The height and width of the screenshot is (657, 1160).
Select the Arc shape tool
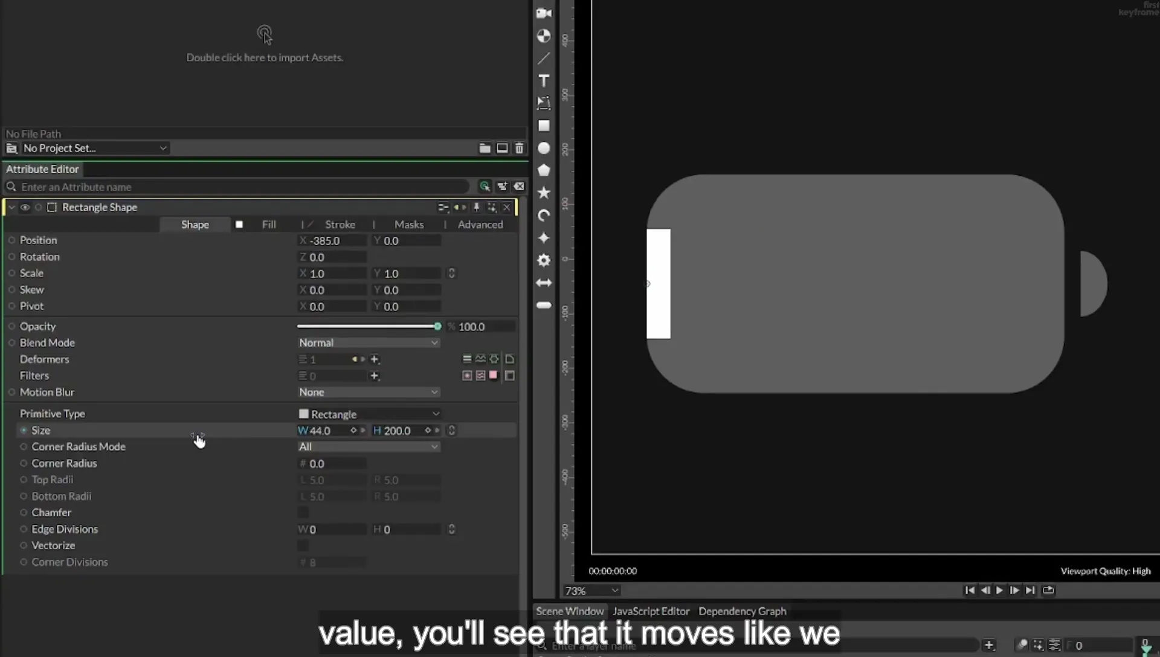point(544,216)
